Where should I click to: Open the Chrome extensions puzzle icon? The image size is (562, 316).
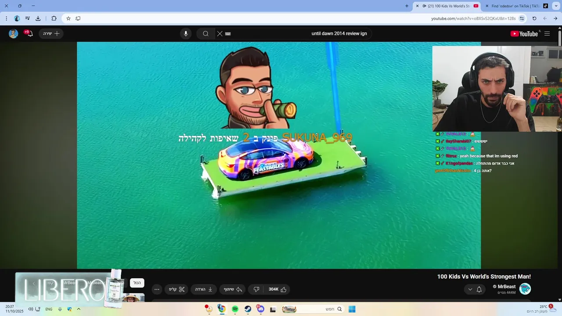pyautogui.click(x=54, y=18)
